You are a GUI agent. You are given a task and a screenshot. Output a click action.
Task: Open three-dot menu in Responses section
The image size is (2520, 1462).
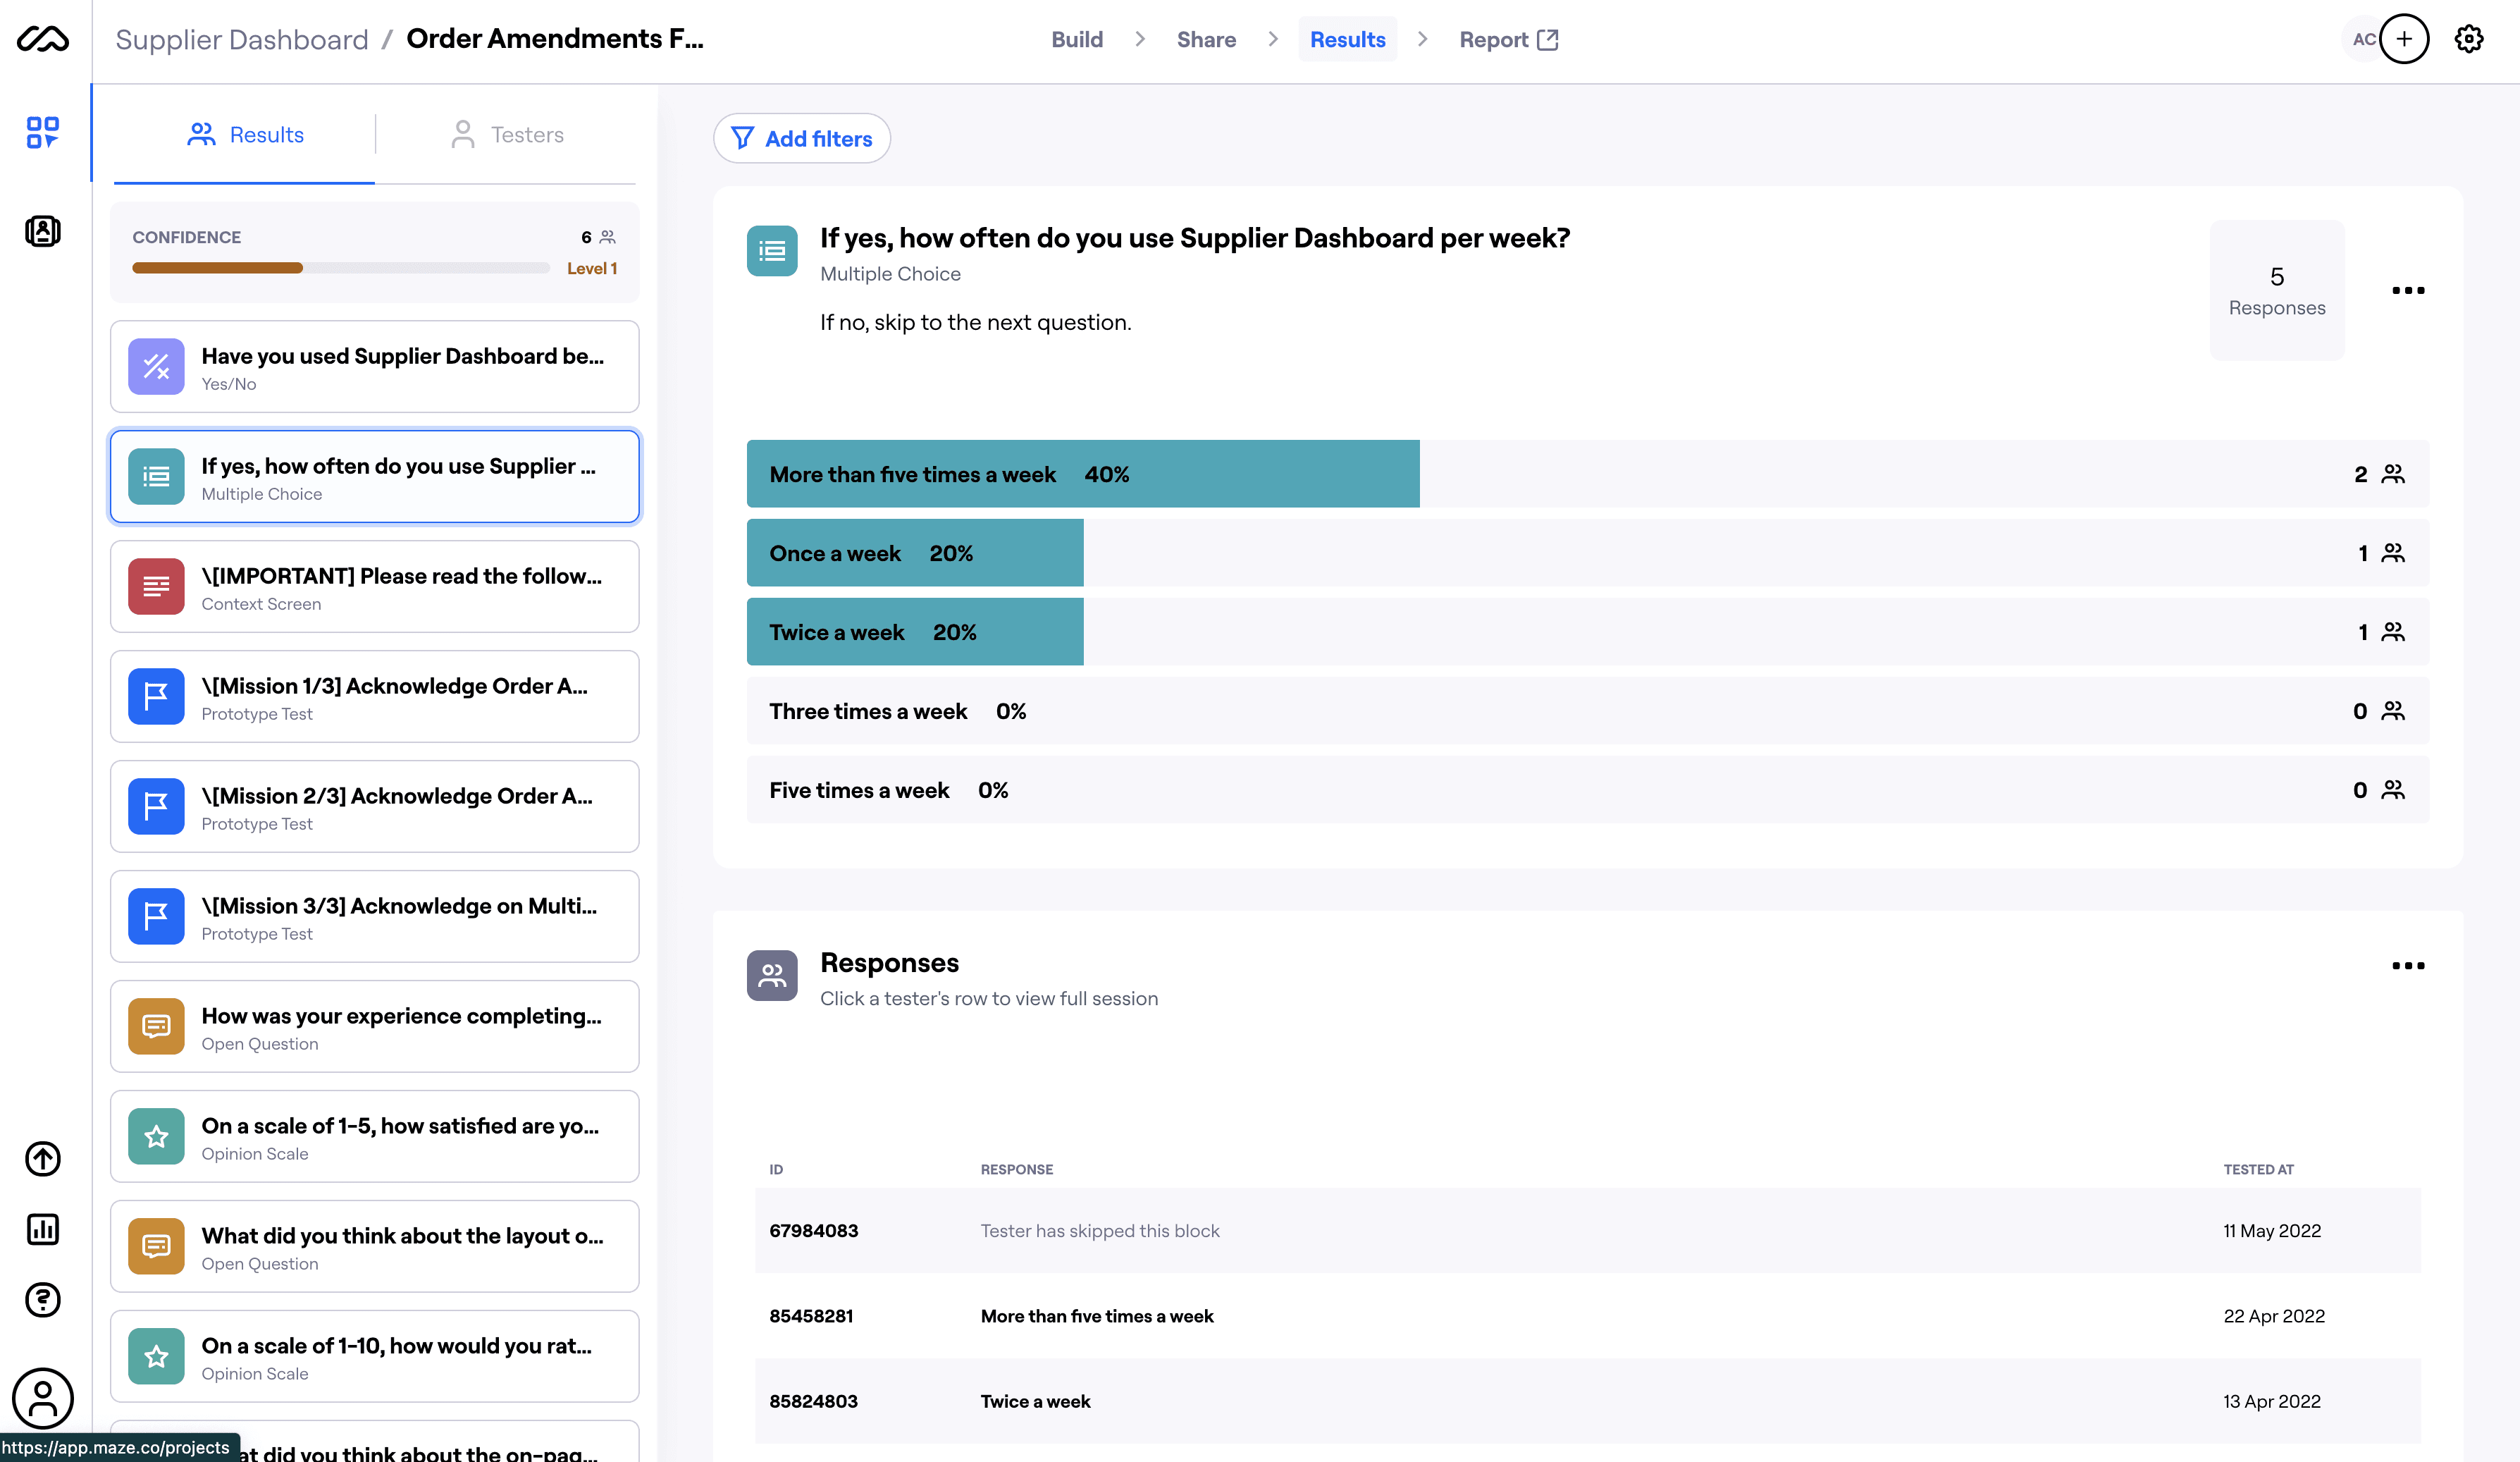[2408, 965]
